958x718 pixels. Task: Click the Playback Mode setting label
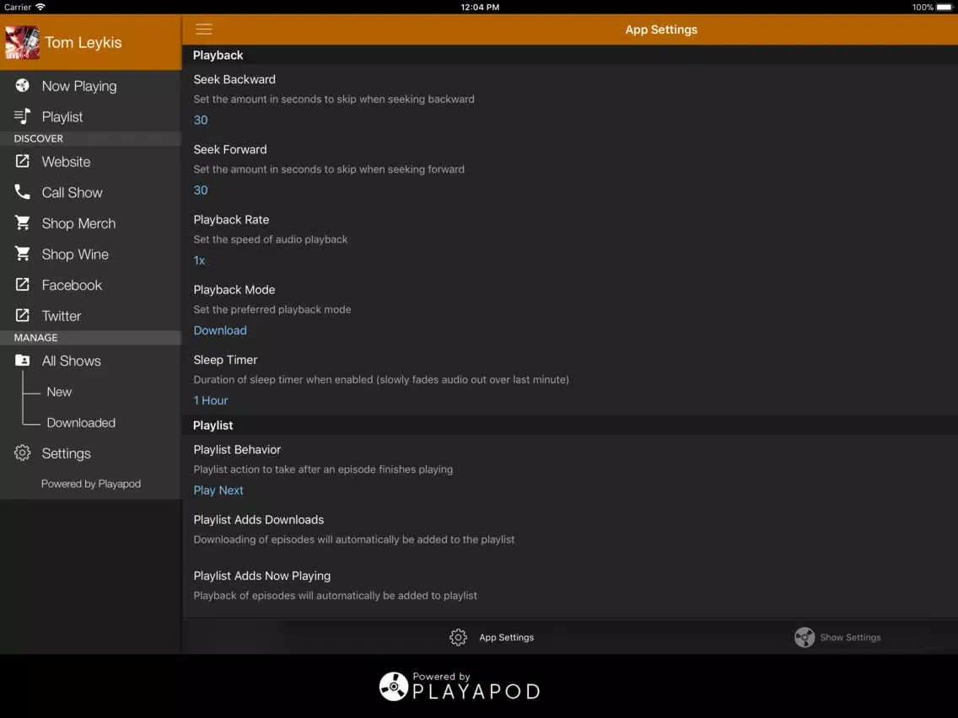point(234,289)
